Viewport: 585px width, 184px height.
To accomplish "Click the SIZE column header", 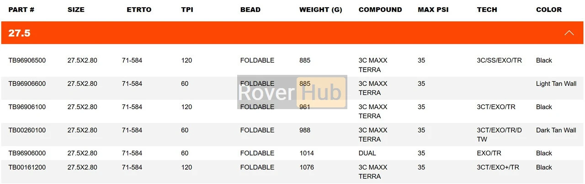I will pos(76,10).
